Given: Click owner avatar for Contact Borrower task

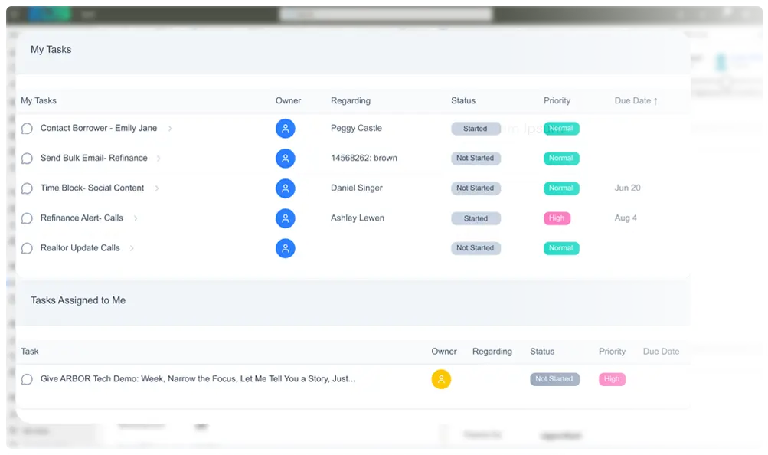Looking at the screenshot, I should pos(285,129).
